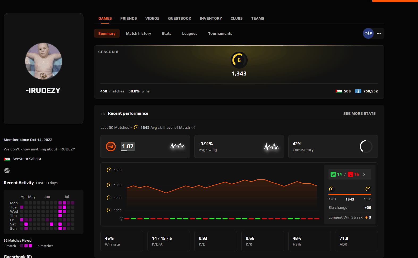Open the Steam profile icon
Image resolution: width=418 pixels, height=258 pixels.
pos(7,171)
